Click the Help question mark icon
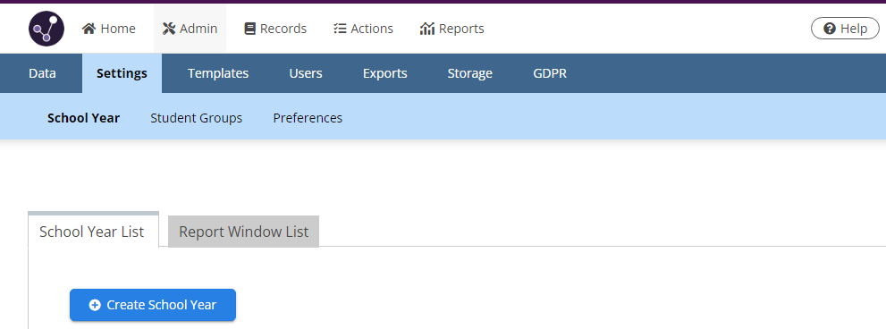Screen dimensions: 886x329 pyautogui.click(x=830, y=29)
